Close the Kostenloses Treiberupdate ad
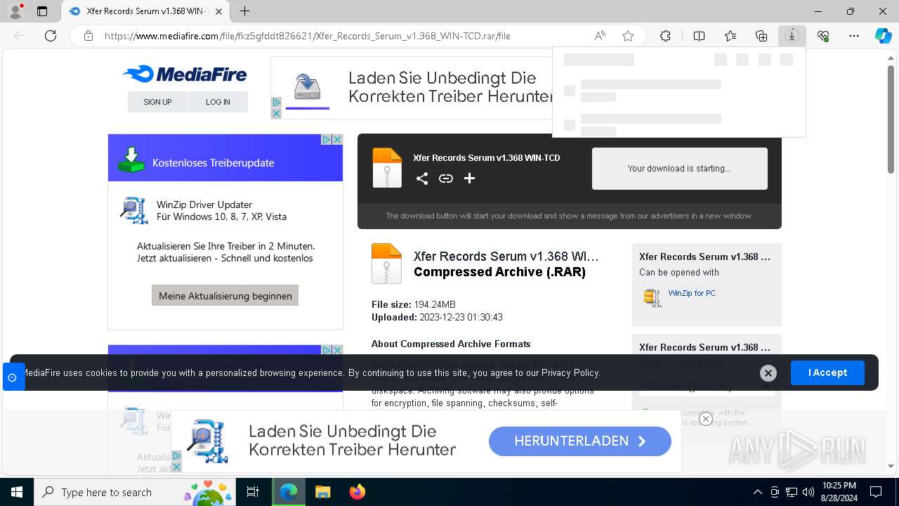The width and height of the screenshot is (899, 506). (x=338, y=139)
